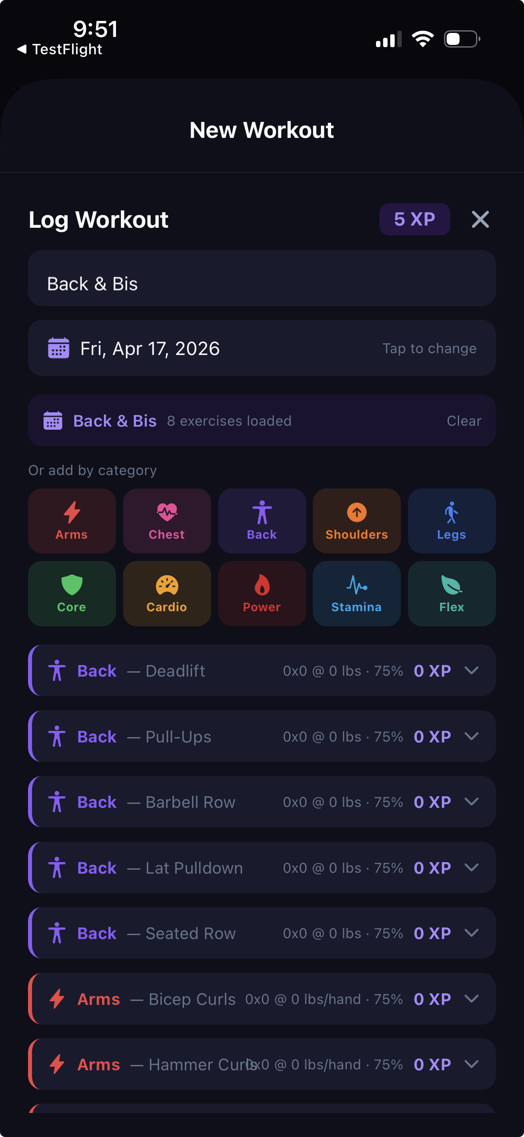Tap the 5 XP badge
This screenshot has width=524, height=1137.
(414, 219)
